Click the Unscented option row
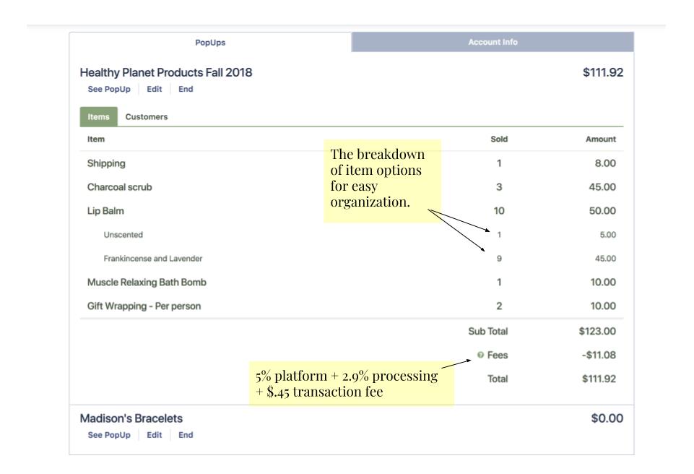Screen dimensions: 694x474 pos(352,235)
